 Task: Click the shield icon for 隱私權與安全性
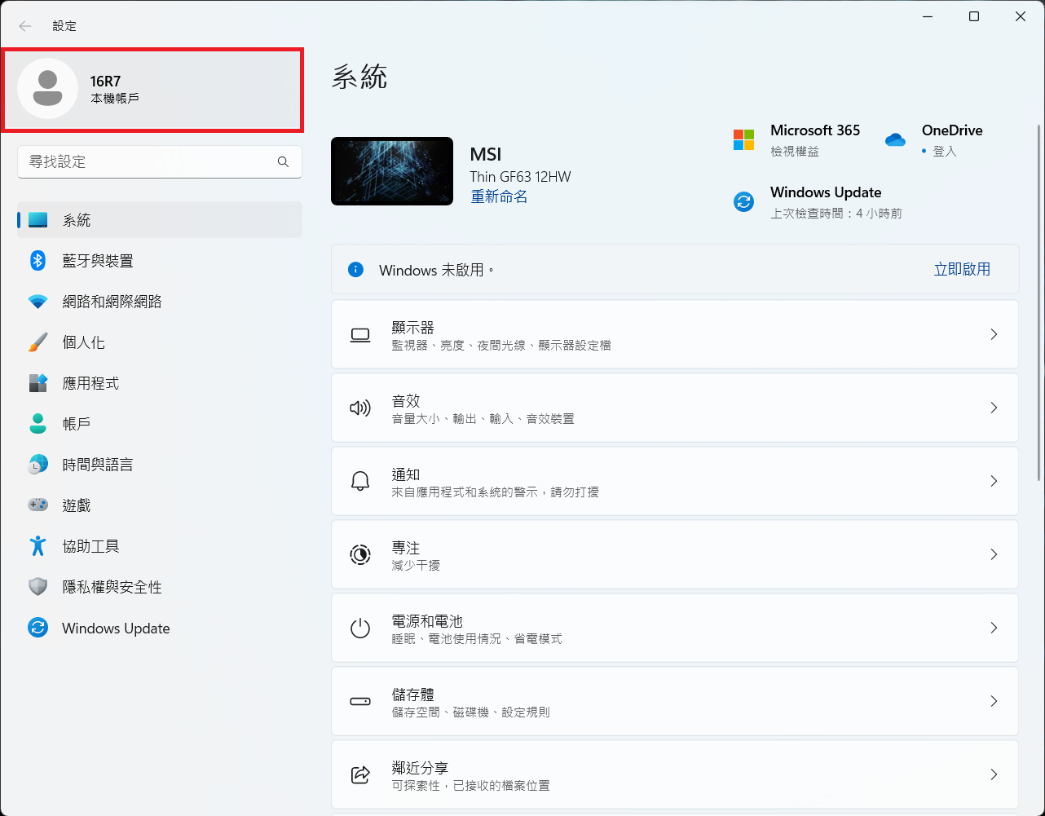click(37, 587)
